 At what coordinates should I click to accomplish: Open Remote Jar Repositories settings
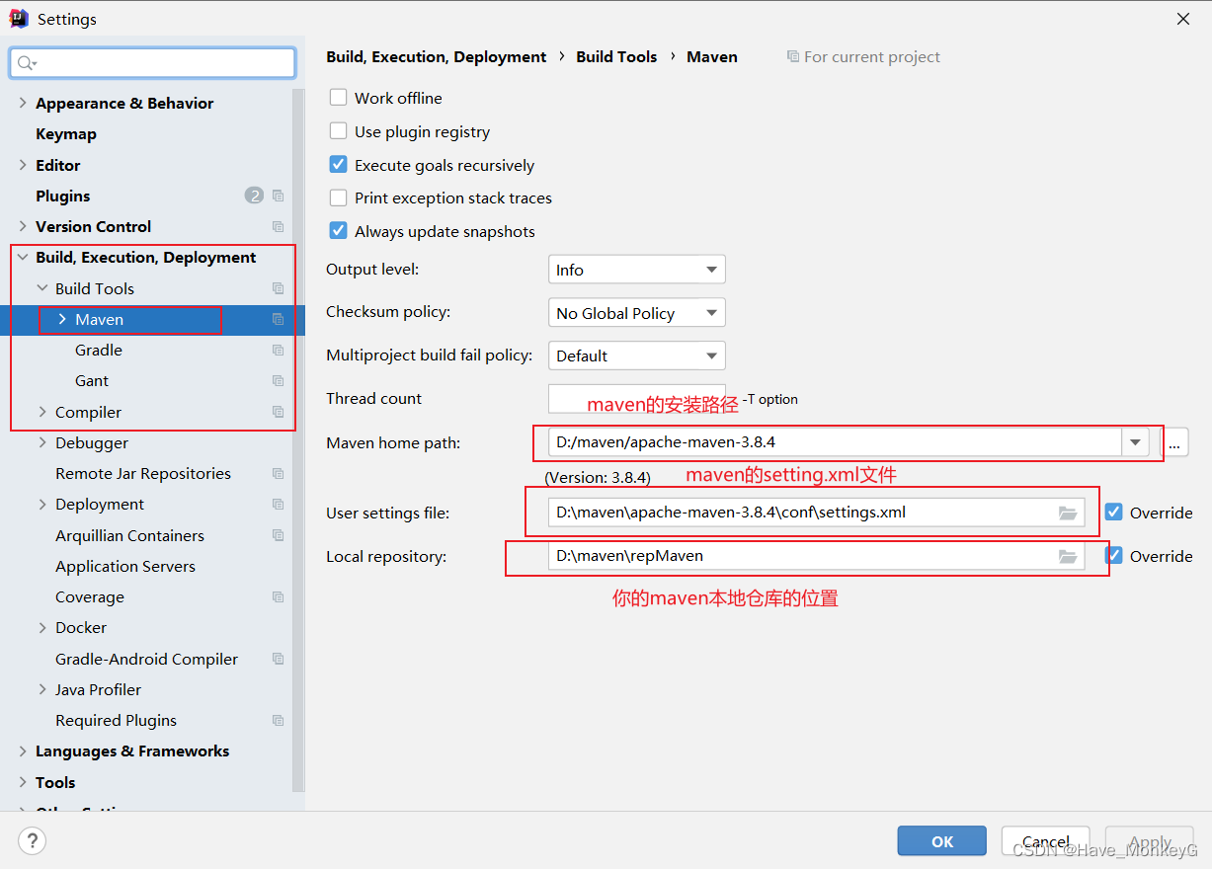click(x=143, y=473)
